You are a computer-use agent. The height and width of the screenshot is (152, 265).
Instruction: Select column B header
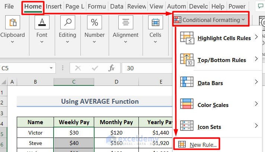(35, 82)
